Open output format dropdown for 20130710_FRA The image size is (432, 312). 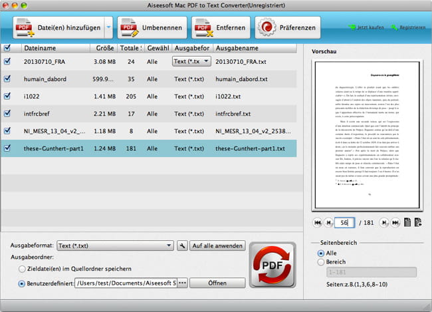click(191, 61)
